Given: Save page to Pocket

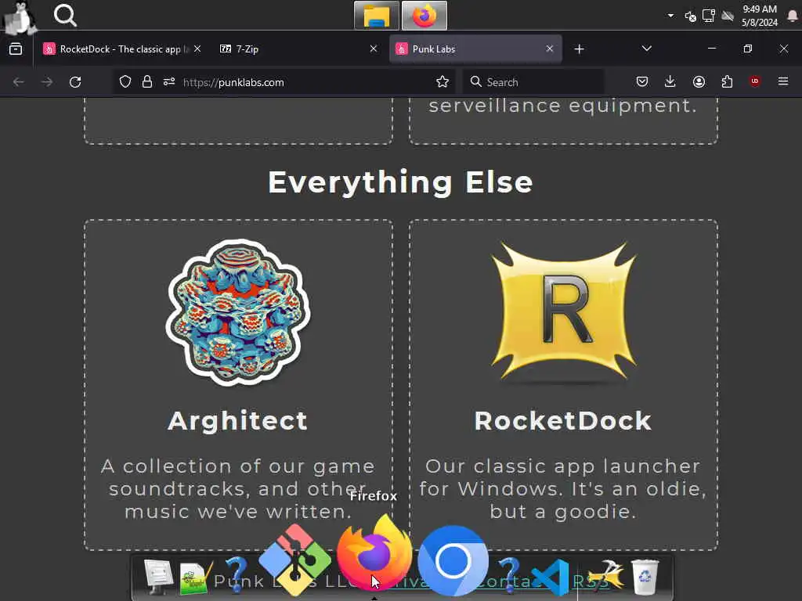Looking at the screenshot, I should [642, 81].
